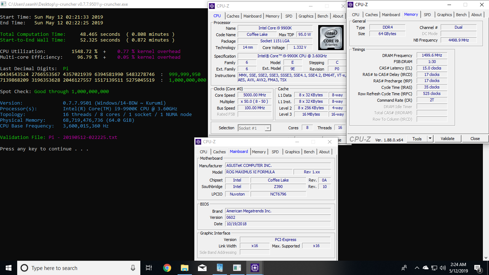This screenshot has height=275, width=489.
Task: Click the Core Voltage value 1.332 V
Action: pyautogui.click(x=299, y=48)
